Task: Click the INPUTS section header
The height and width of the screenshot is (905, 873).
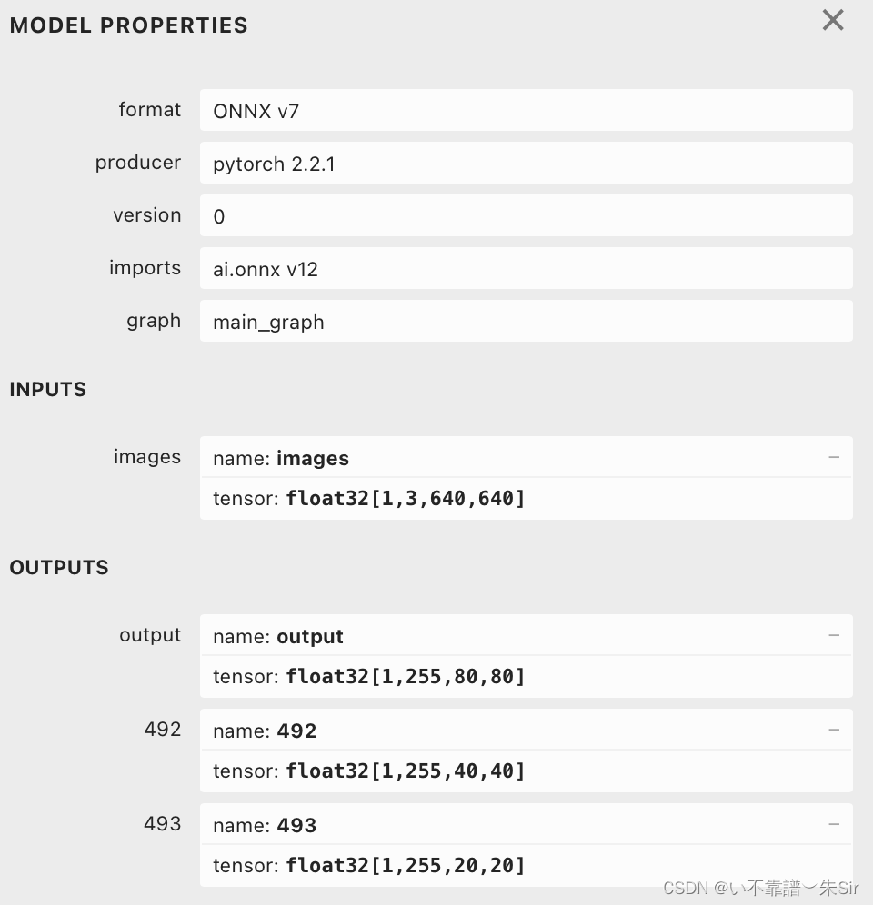Action: pos(47,389)
